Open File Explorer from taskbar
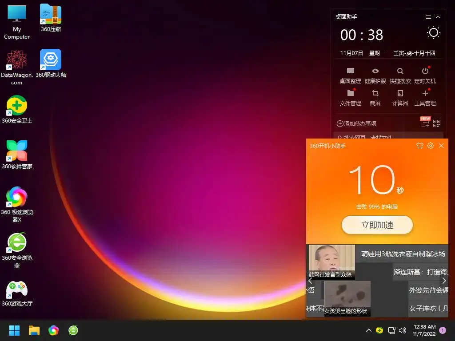455x341 pixels. pyautogui.click(x=34, y=330)
